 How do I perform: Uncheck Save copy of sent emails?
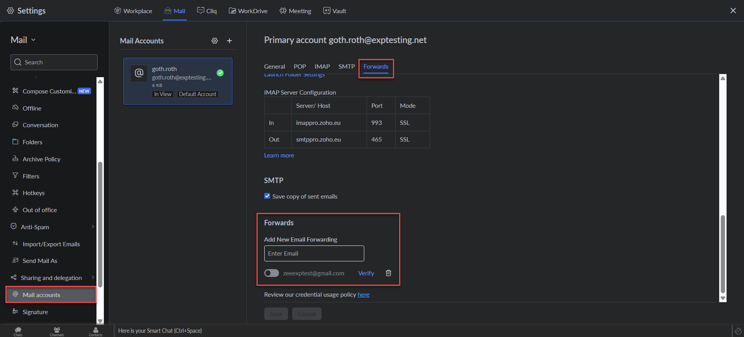pyautogui.click(x=267, y=196)
